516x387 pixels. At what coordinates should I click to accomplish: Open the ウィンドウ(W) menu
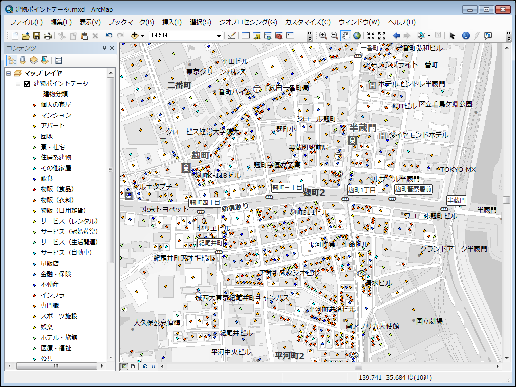[x=359, y=22]
